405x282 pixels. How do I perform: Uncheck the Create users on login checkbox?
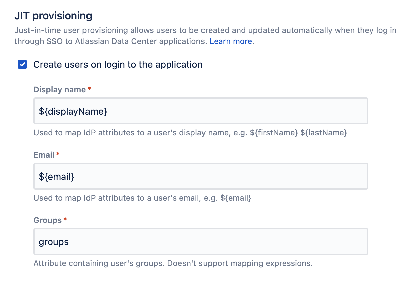click(x=22, y=64)
